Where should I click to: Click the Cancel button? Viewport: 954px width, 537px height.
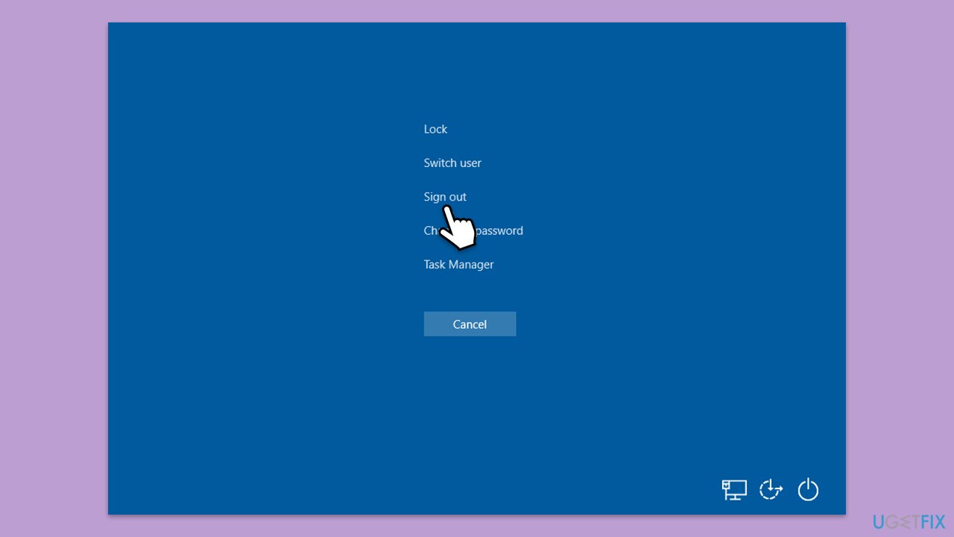(470, 324)
